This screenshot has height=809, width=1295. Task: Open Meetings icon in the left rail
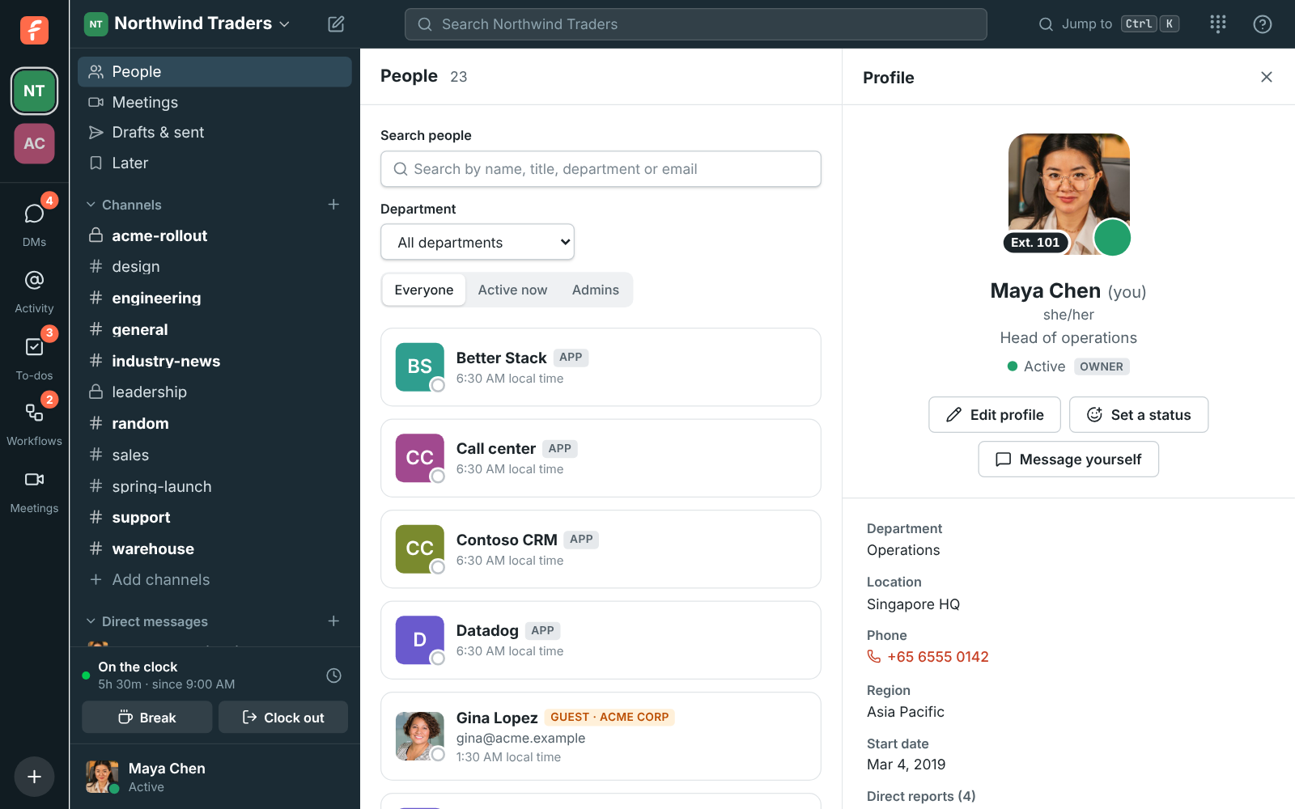(x=34, y=489)
